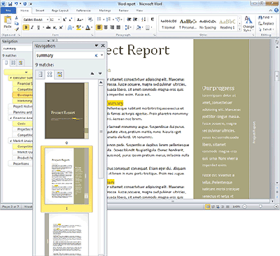Click the Undo arrow icon
Image resolution: width=280 pixels, height=256 pixels.
click(16, 4)
